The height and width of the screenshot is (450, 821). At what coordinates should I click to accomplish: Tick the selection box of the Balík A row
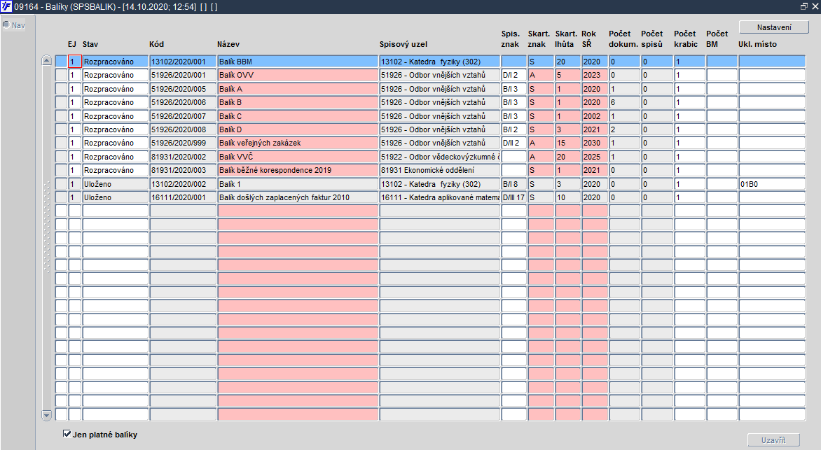(x=61, y=88)
